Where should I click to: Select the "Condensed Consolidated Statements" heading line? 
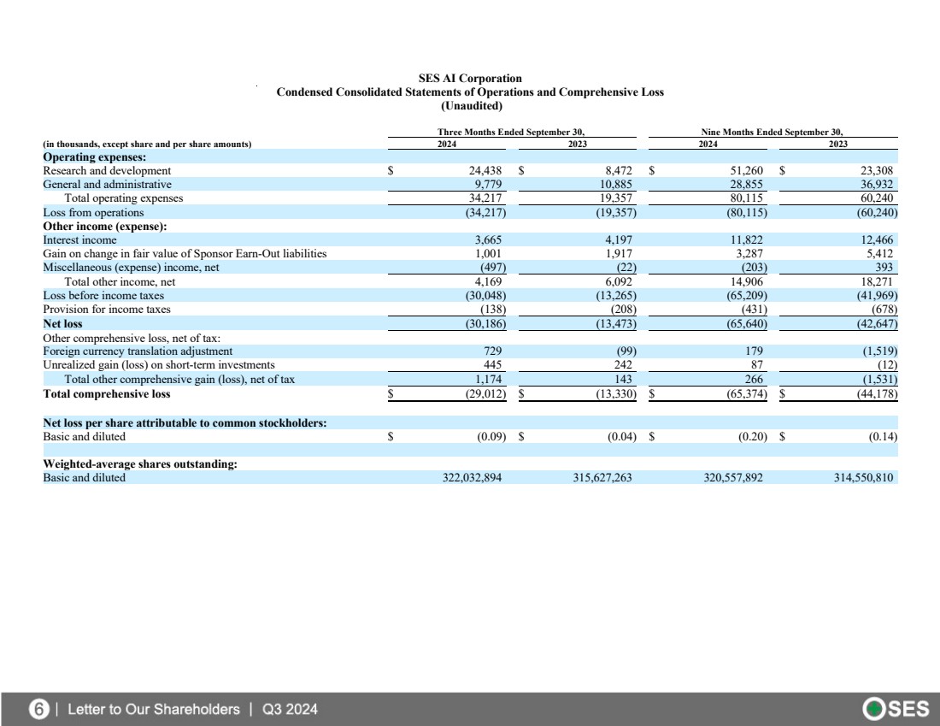pos(470,91)
